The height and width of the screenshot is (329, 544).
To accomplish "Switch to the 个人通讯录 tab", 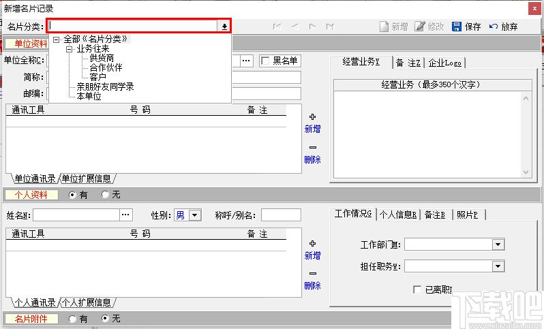I will (35, 302).
